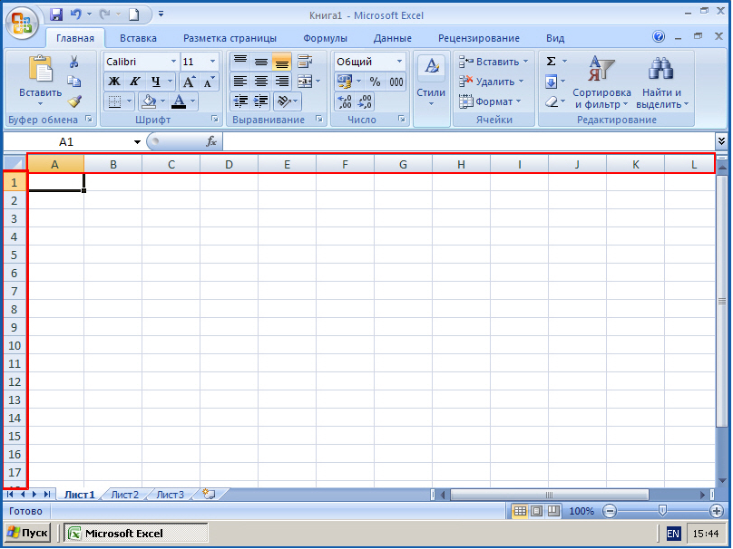Apply percent style format
The height and width of the screenshot is (549, 733).
[375, 82]
